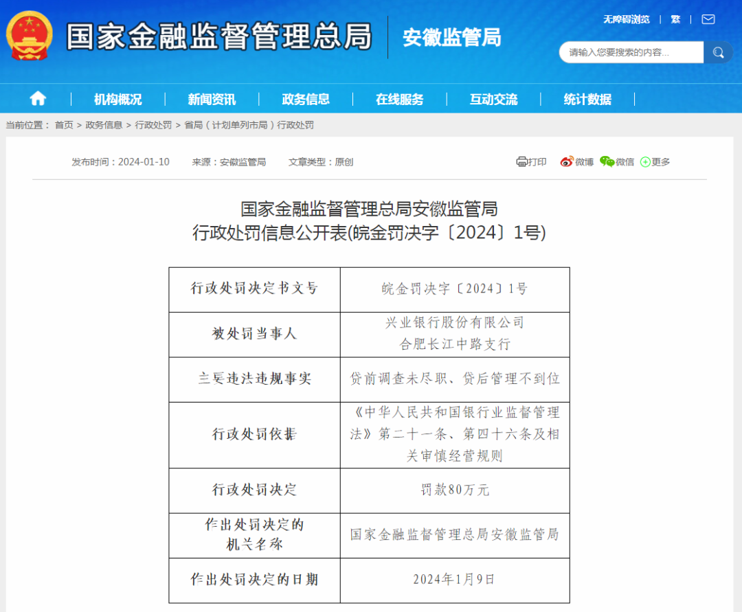Click the 皖金罚决字〔2024〕1号 table cell
This screenshot has width=742, height=612.
455,289
